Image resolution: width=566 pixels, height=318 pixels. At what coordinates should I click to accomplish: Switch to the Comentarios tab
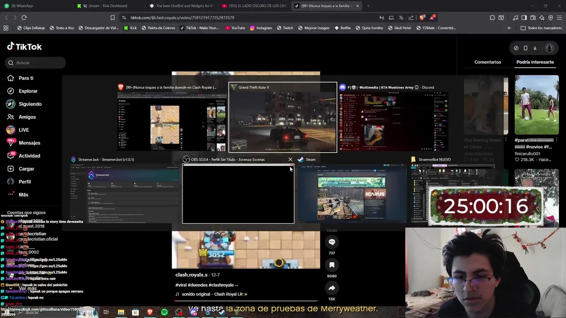click(x=488, y=62)
